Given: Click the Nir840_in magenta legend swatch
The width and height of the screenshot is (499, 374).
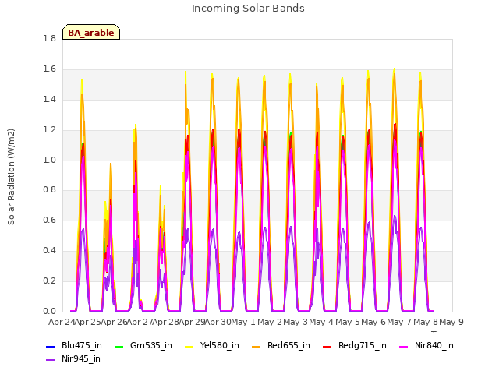Looking at the screenshot, I should point(404,346).
